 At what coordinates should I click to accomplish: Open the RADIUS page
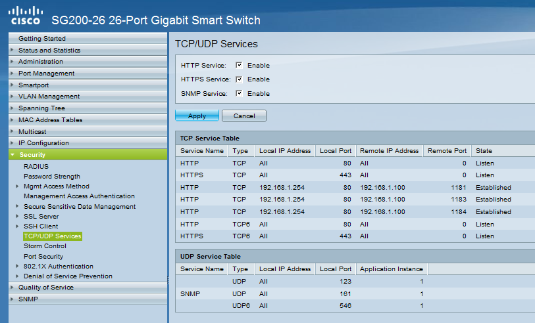[36, 167]
